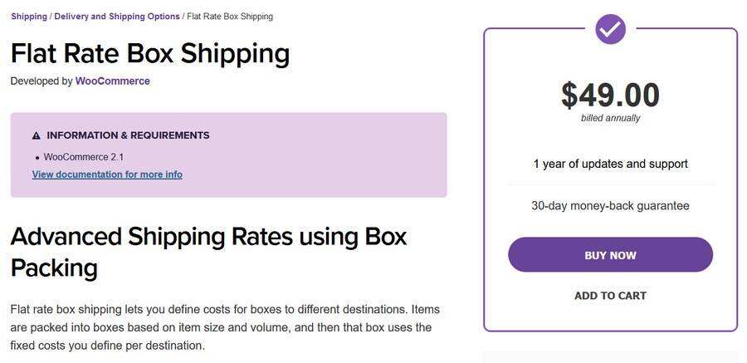Click the Advanced Shipping Rates using Box Packing heading
The image size is (747, 363).
click(208, 252)
